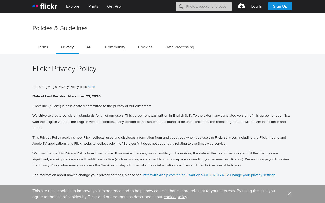Switch to the Data Processing tab
This screenshot has height=203, width=325.
(180, 47)
